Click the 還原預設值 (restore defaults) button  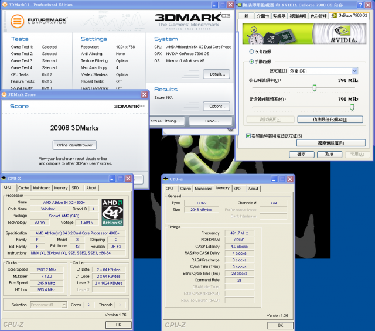pos(331,143)
